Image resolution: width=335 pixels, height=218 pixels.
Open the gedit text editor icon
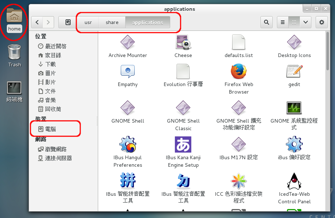[294, 71]
